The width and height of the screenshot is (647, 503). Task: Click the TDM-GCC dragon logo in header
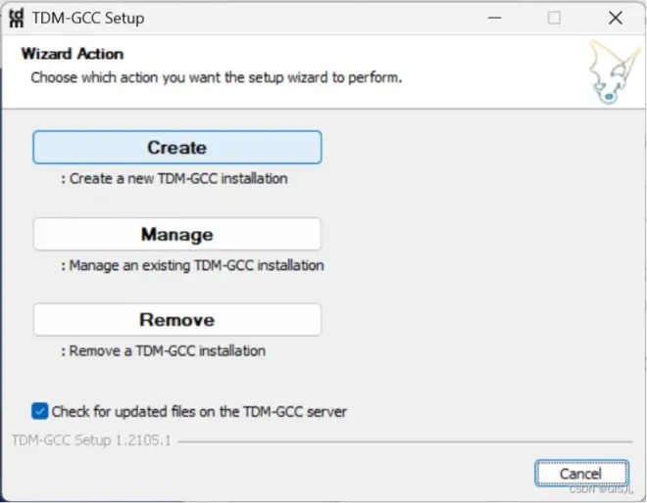click(x=614, y=72)
